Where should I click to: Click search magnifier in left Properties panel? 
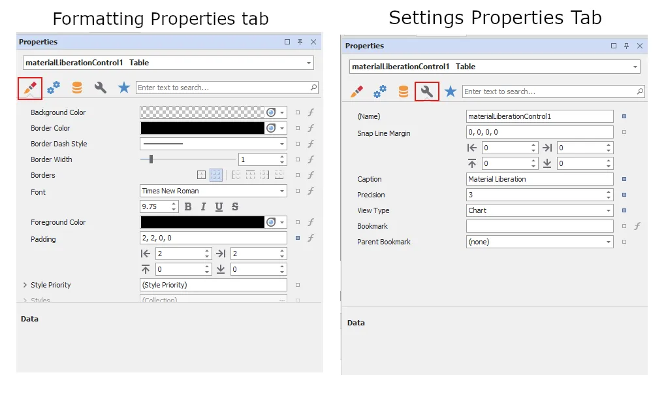(313, 88)
